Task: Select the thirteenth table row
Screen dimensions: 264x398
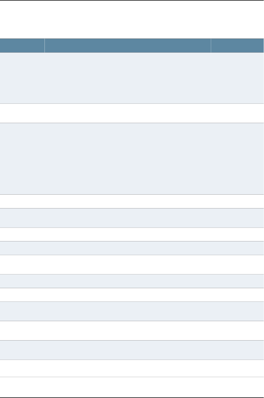Action: click(132, 350)
